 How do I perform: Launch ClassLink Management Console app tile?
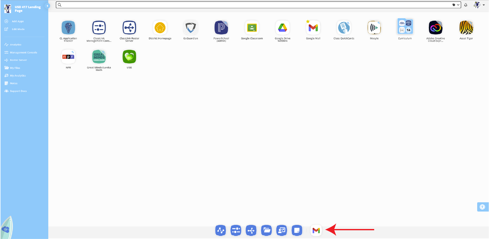click(99, 28)
